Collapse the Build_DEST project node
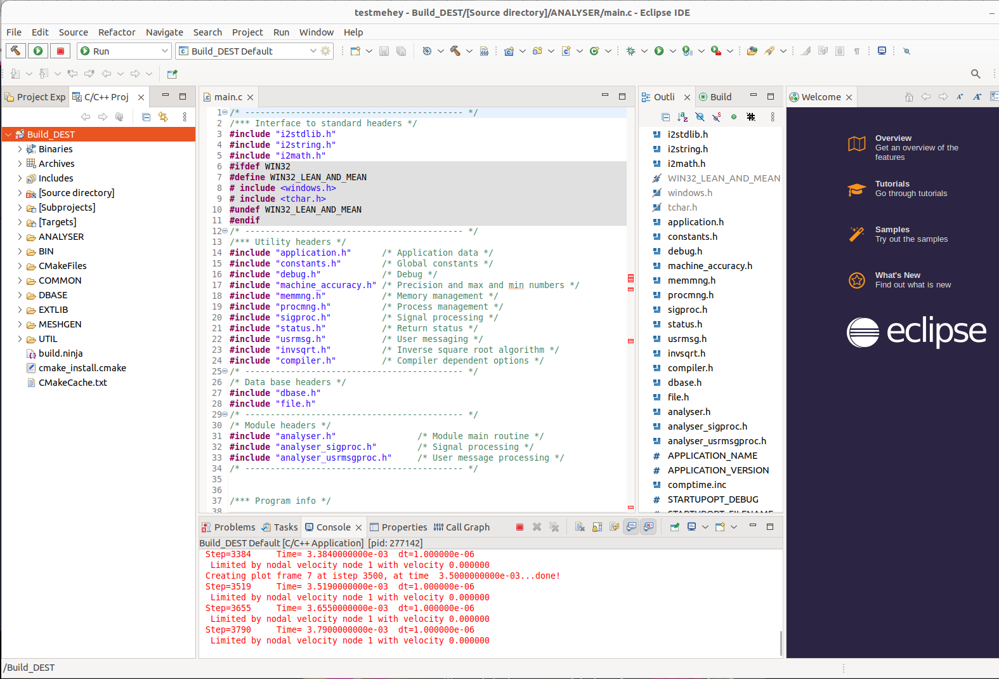Image resolution: width=999 pixels, height=679 pixels. [8, 135]
